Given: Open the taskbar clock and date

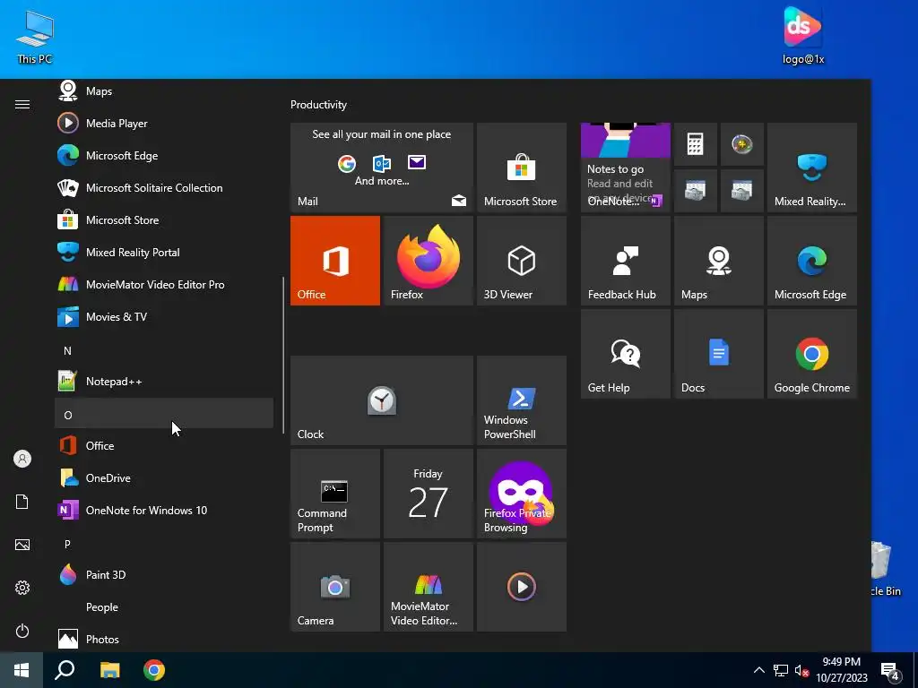Looking at the screenshot, I should (x=841, y=670).
